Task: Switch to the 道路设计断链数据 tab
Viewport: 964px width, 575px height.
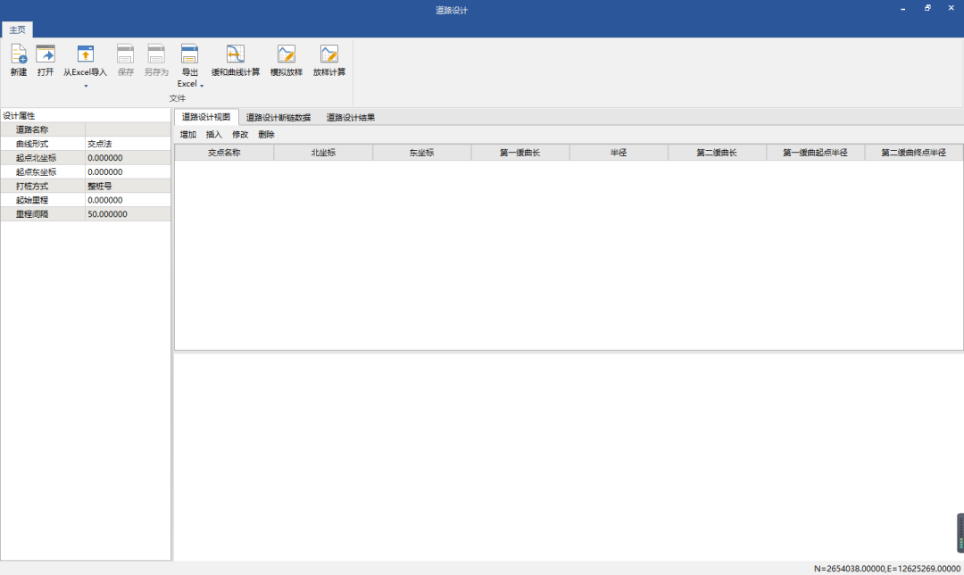Action: 278,117
